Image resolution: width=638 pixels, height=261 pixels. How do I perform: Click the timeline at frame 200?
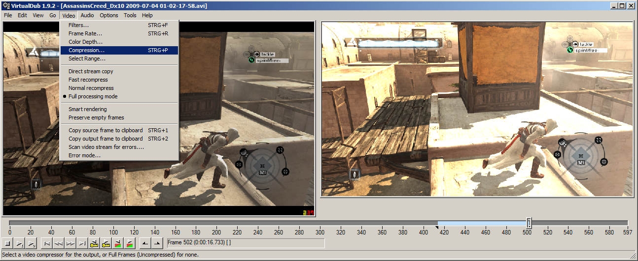click(x=216, y=232)
